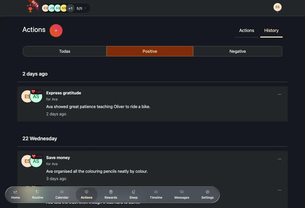Viewport: 305px width, 208px height.
Task: Click the +20 heart points badge
Action: [x=37, y=92]
